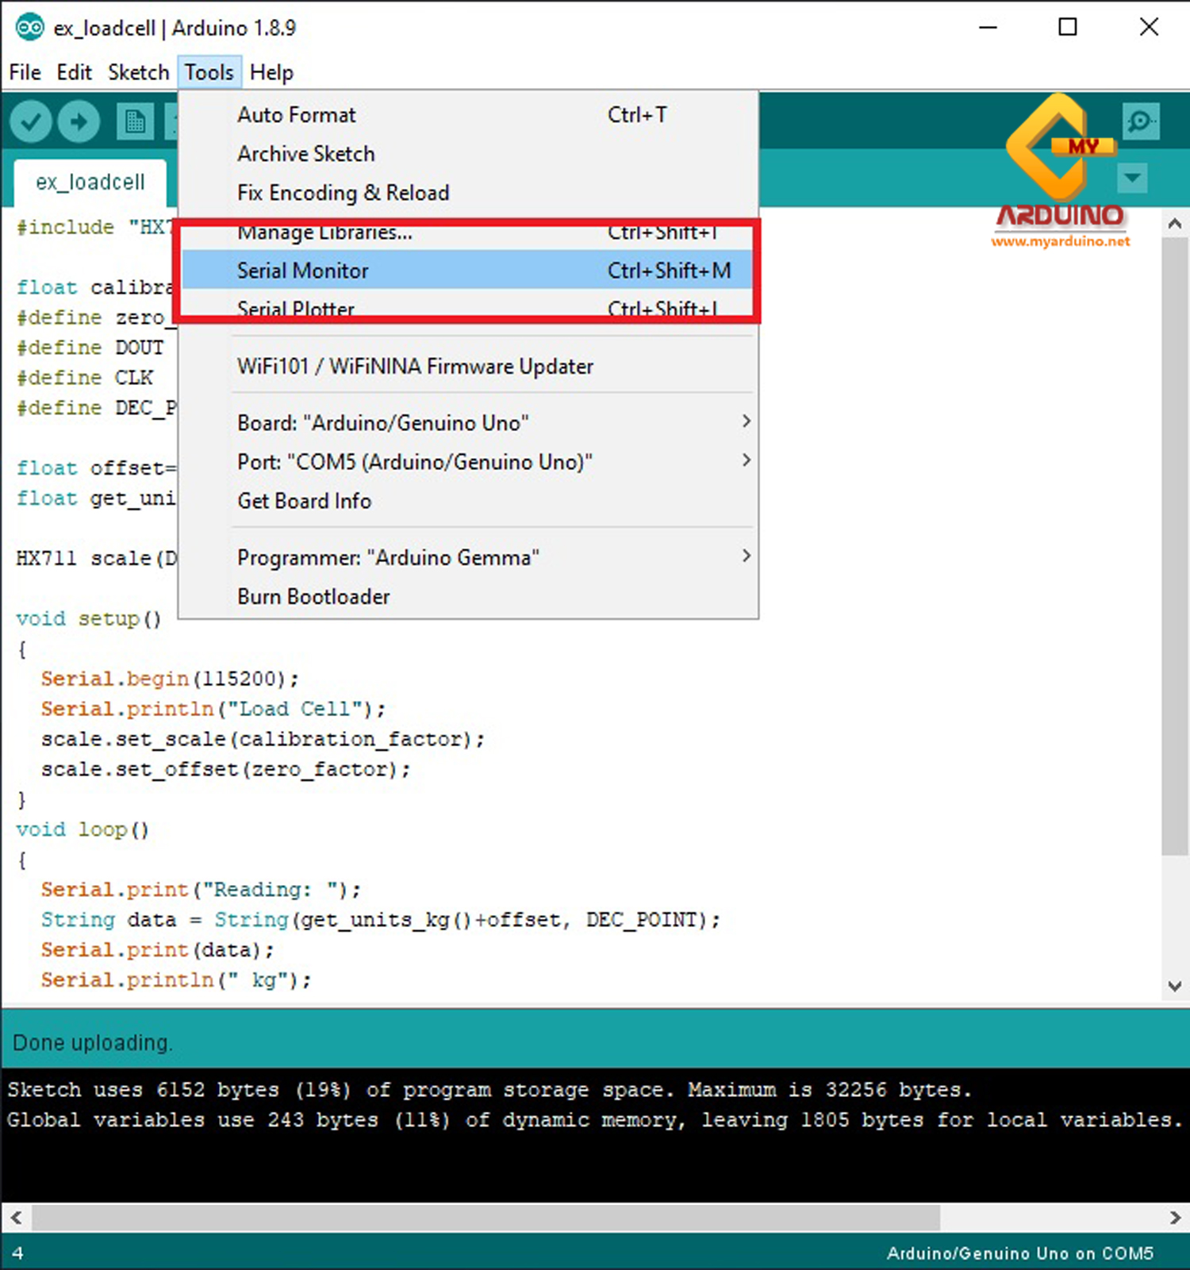This screenshot has height=1270, width=1190.
Task: Click the Arduino logo in title bar
Action: [x=29, y=28]
